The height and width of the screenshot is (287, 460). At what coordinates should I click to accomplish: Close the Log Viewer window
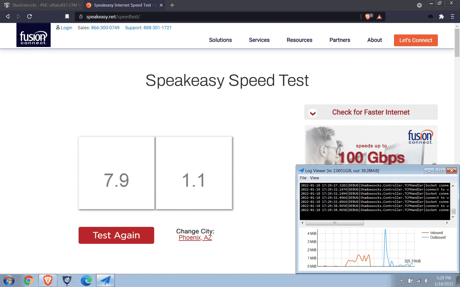coord(452,171)
